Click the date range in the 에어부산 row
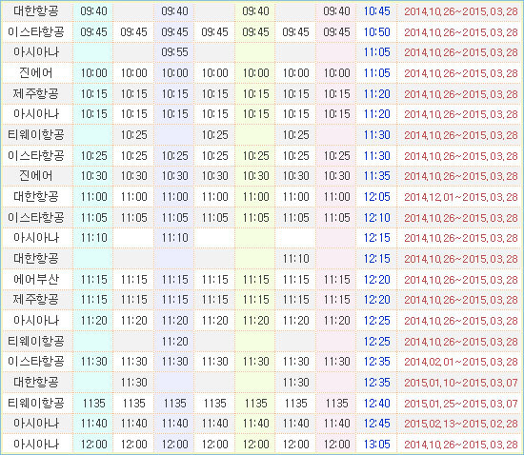Image resolution: width=524 pixels, height=455 pixels. click(x=461, y=280)
